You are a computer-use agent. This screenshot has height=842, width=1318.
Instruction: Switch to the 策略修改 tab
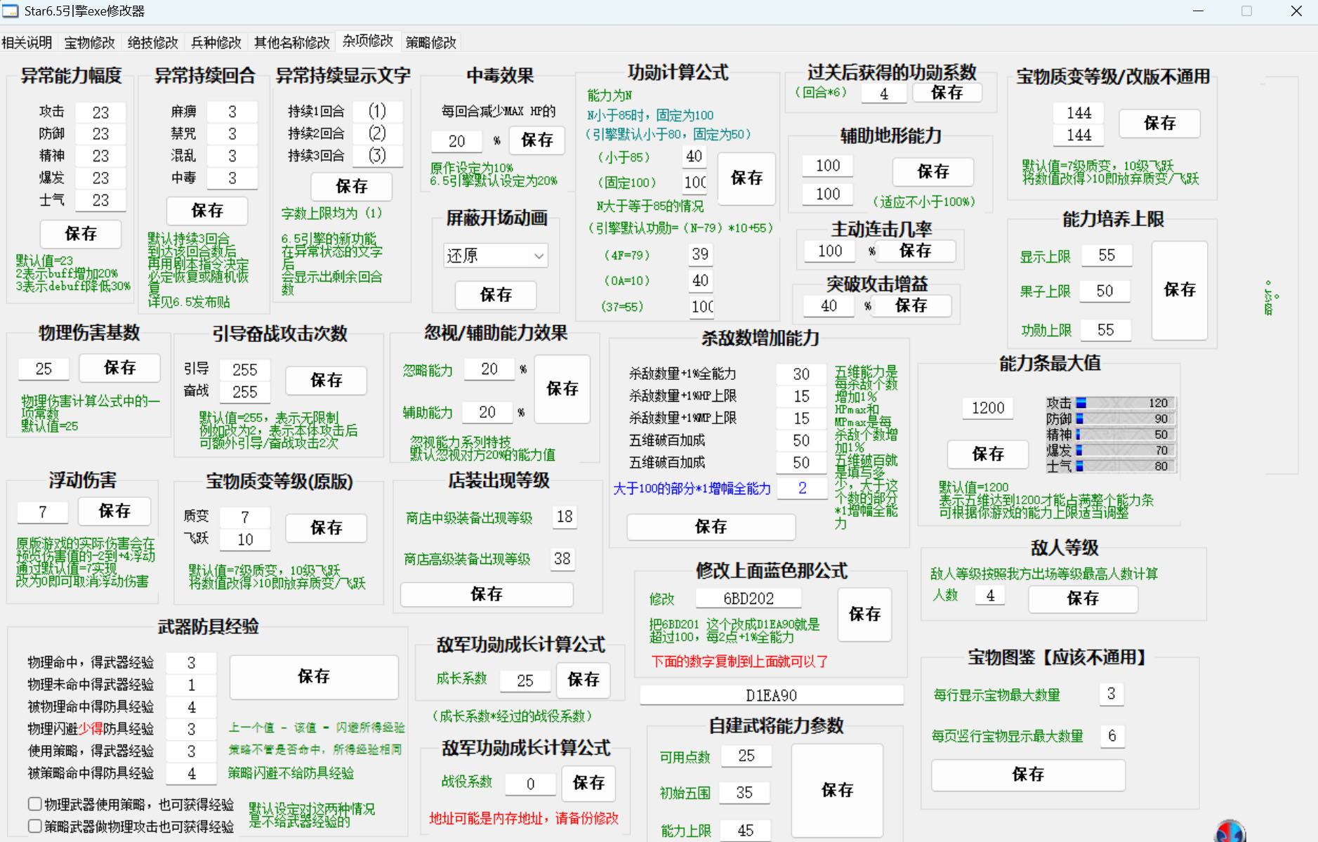tap(430, 42)
